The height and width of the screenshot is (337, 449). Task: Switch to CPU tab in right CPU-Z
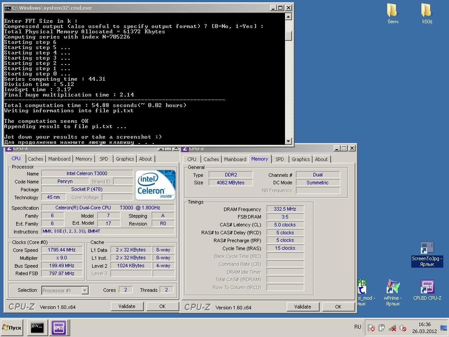pyautogui.click(x=192, y=159)
